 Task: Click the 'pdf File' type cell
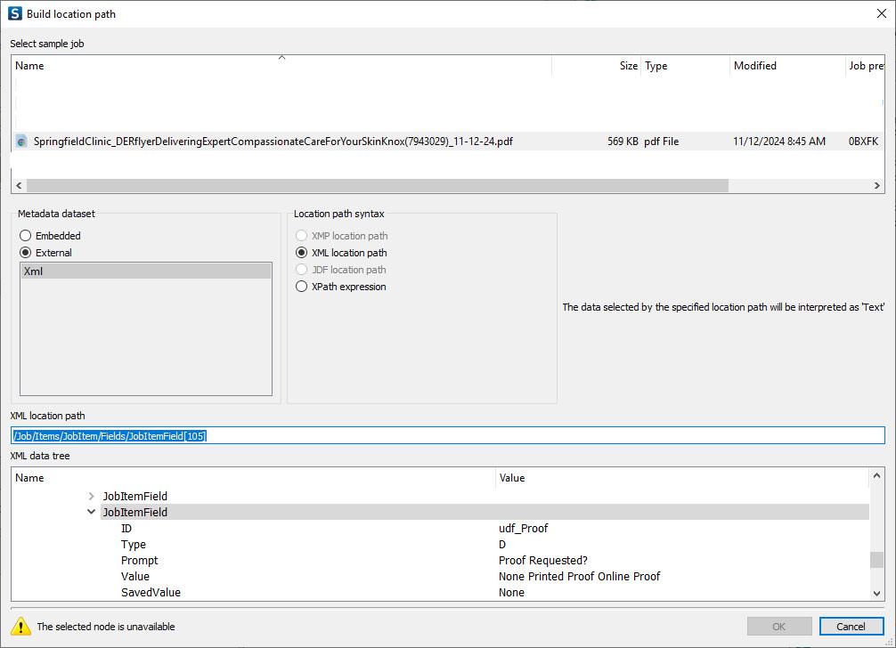pyautogui.click(x=661, y=142)
